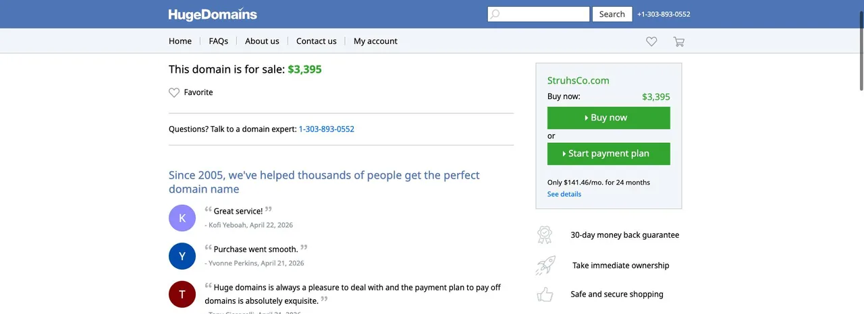The width and height of the screenshot is (864, 314).
Task: Click the dark red T reviewer avatar
Action: tap(182, 294)
